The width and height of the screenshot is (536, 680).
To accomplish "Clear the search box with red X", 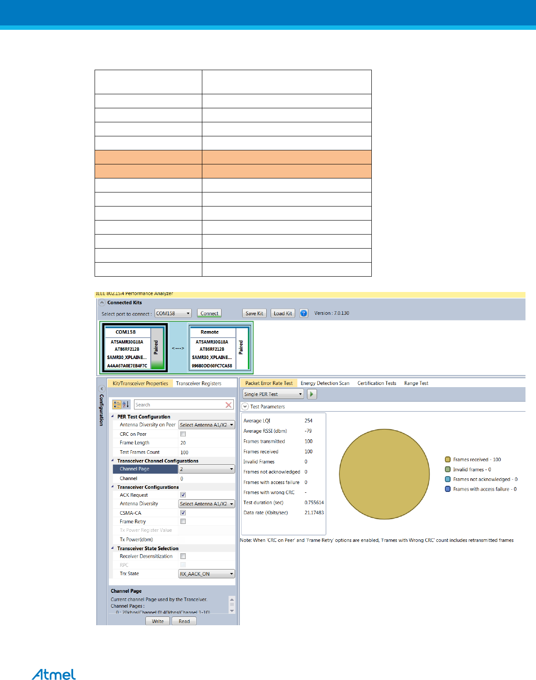I will point(229,405).
